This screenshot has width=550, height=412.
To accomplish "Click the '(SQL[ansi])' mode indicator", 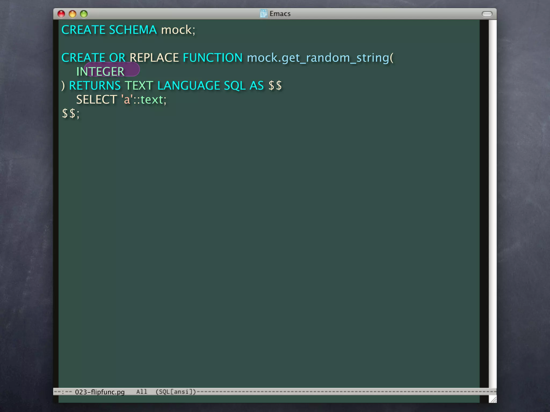I will (176, 392).
